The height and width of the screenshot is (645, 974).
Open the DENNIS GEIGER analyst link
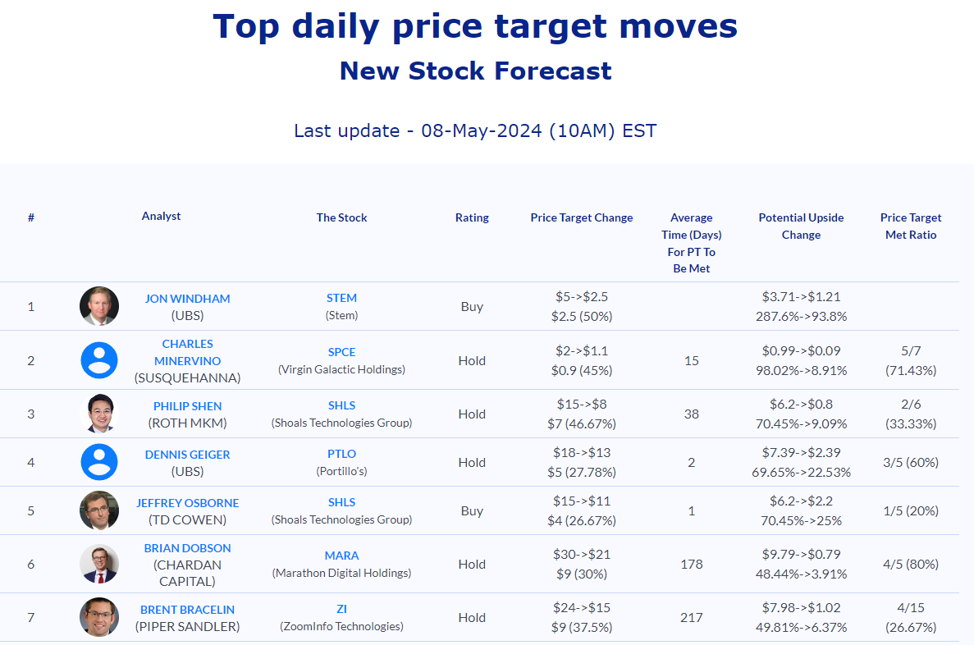187,455
